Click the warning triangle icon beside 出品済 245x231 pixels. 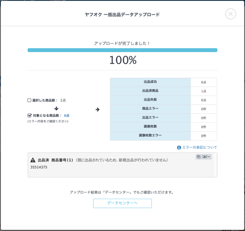[x=33, y=160]
